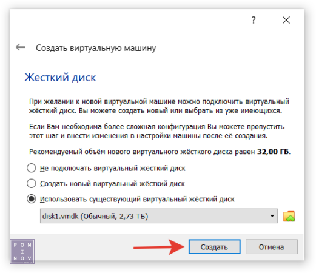Click the 'Создать виртуальную машину' title text
316x273 pixels.
tap(96, 48)
